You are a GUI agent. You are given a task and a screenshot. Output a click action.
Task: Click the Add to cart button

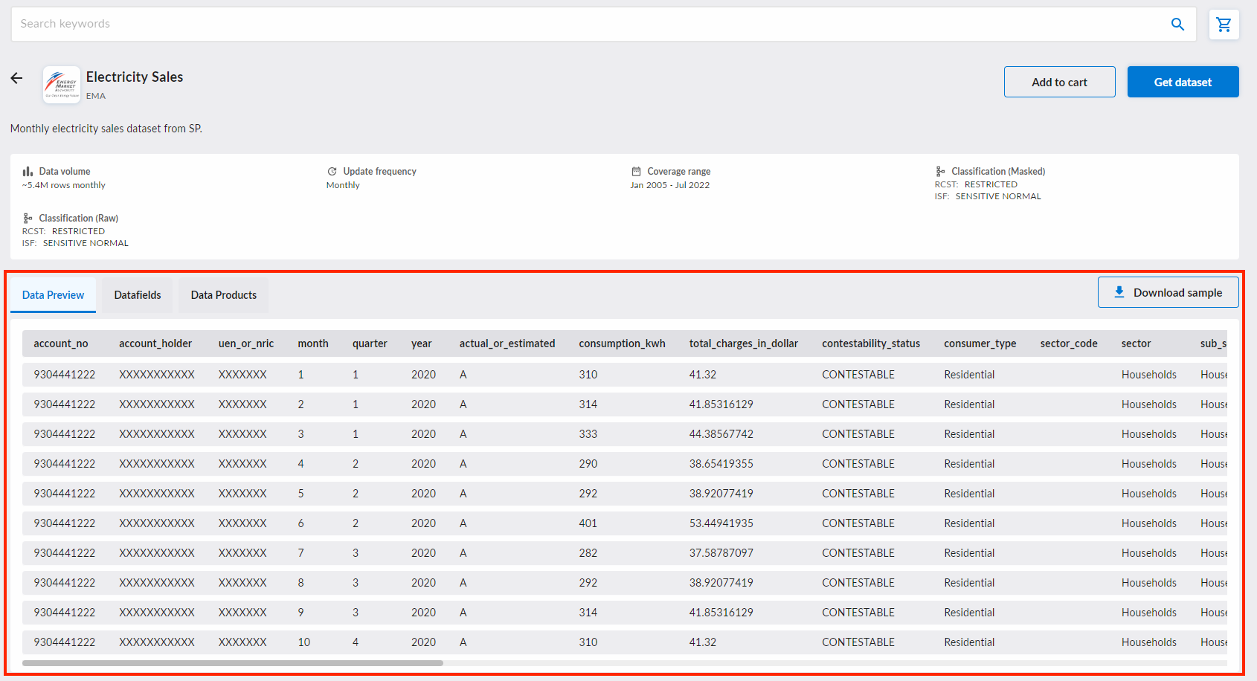tap(1059, 82)
